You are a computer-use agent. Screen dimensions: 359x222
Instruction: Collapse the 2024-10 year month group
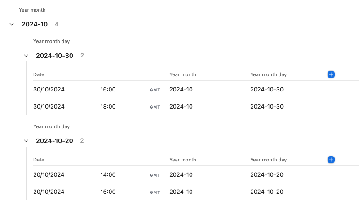pos(12,24)
